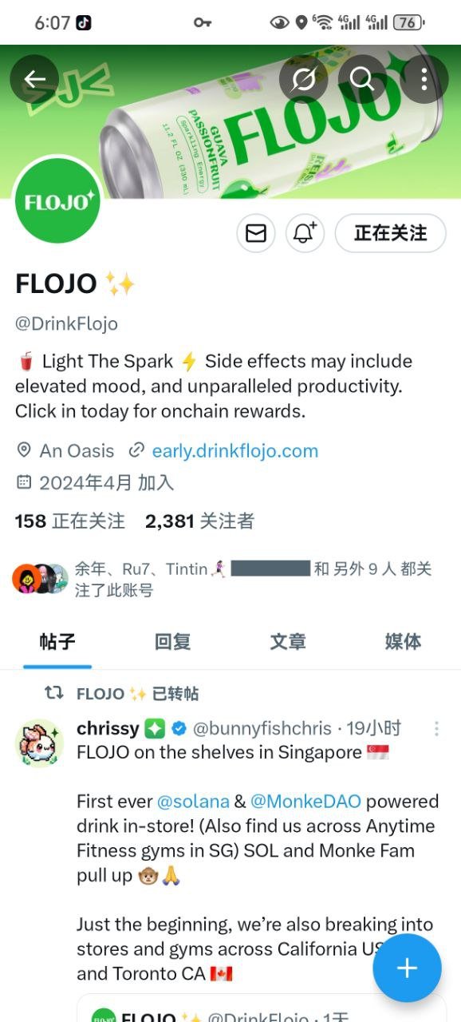Screen dimensions: 461x1022
Task: Enable notifications with the bell icon
Action: click(x=305, y=233)
